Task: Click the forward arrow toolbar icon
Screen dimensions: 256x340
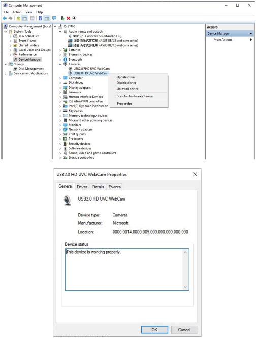Action: 10,18
